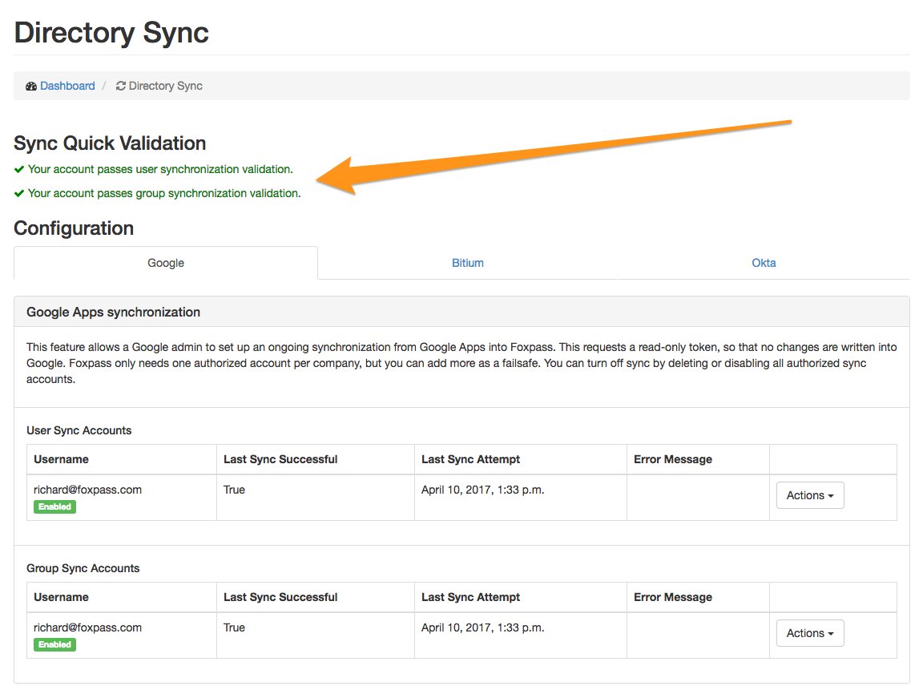Click the Enabled badge under richard@foxpass.com in User Sync Accounts
The height and width of the screenshot is (694, 923).
pos(54,506)
